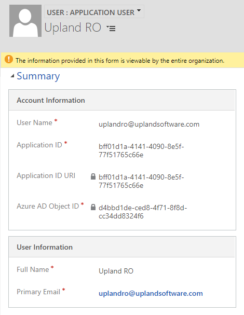Open the primary email uplandro@uplandsoftware.com link
The width and height of the screenshot is (244, 315).
pos(151,293)
